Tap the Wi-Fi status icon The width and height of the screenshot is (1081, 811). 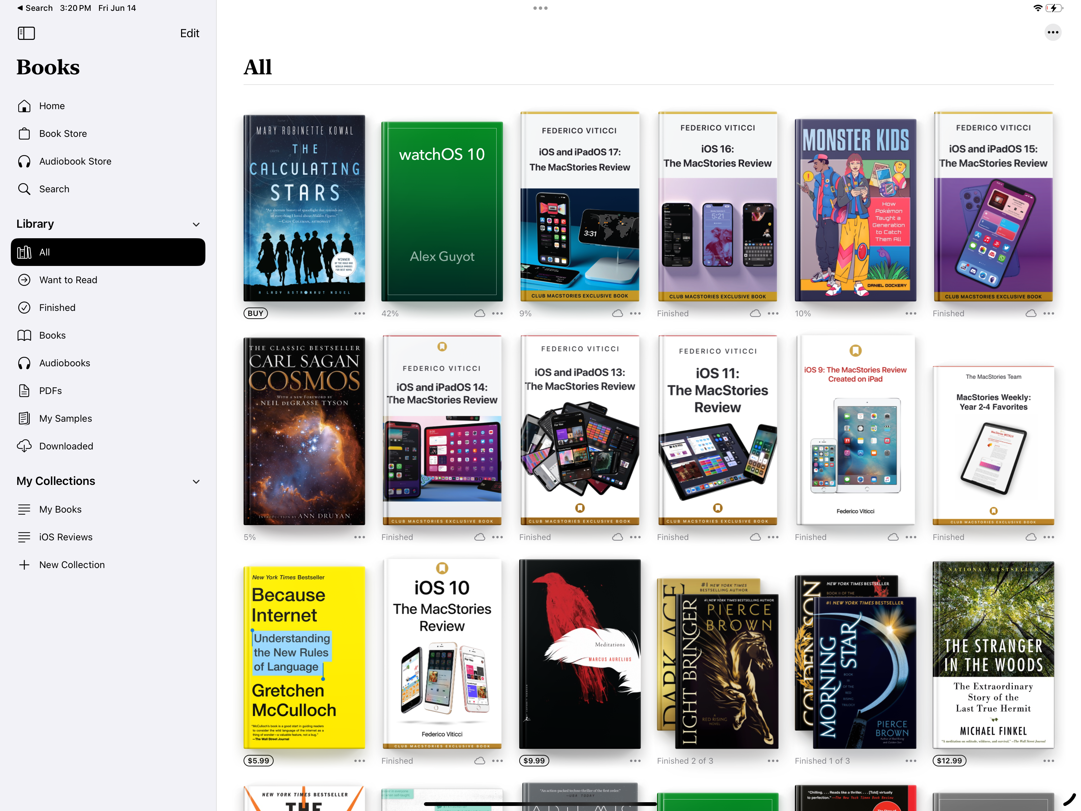[1037, 8]
